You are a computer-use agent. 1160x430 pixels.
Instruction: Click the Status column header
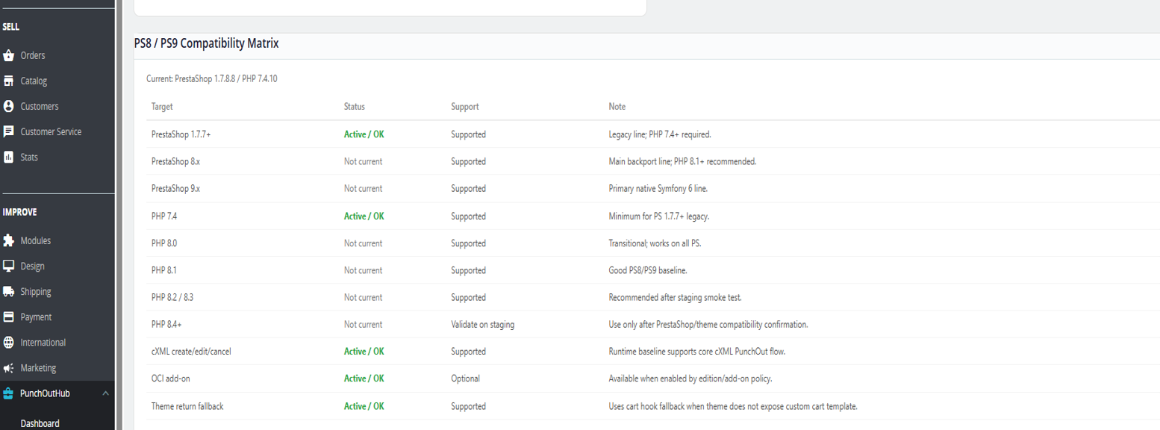[355, 107]
